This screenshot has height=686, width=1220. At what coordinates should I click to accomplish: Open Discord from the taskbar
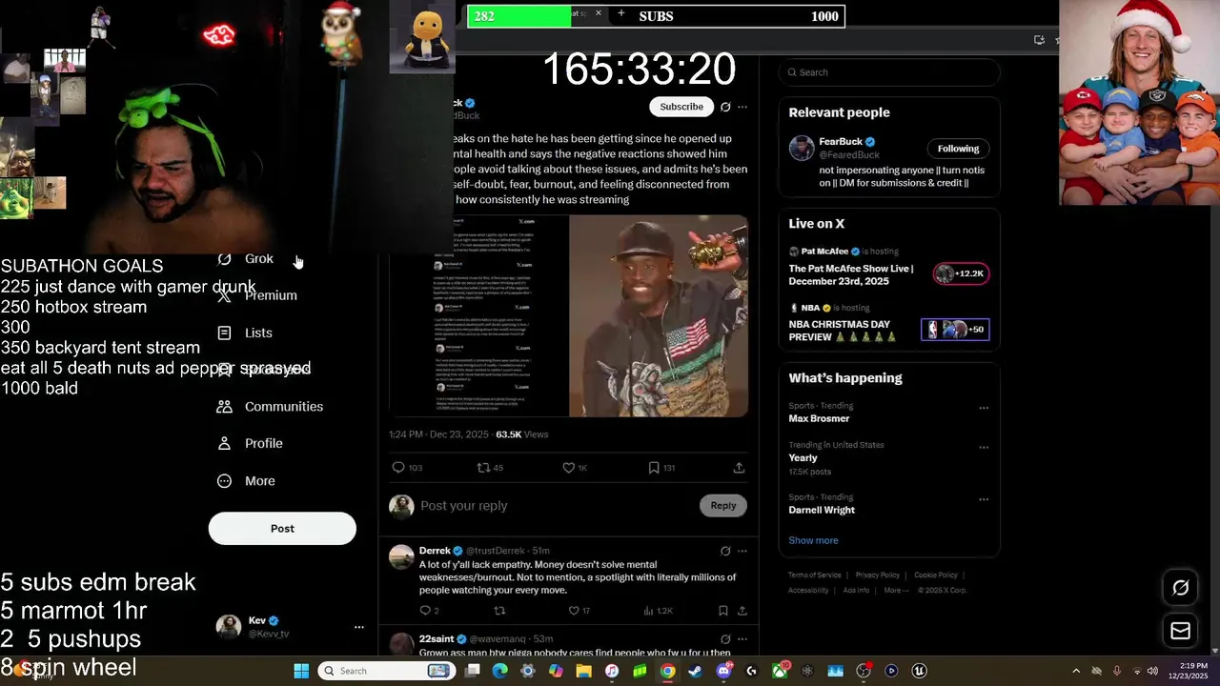point(723,671)
